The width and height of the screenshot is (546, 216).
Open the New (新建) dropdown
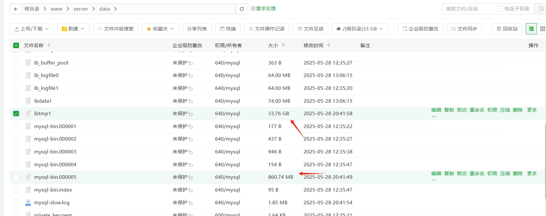tap(73, 29)
